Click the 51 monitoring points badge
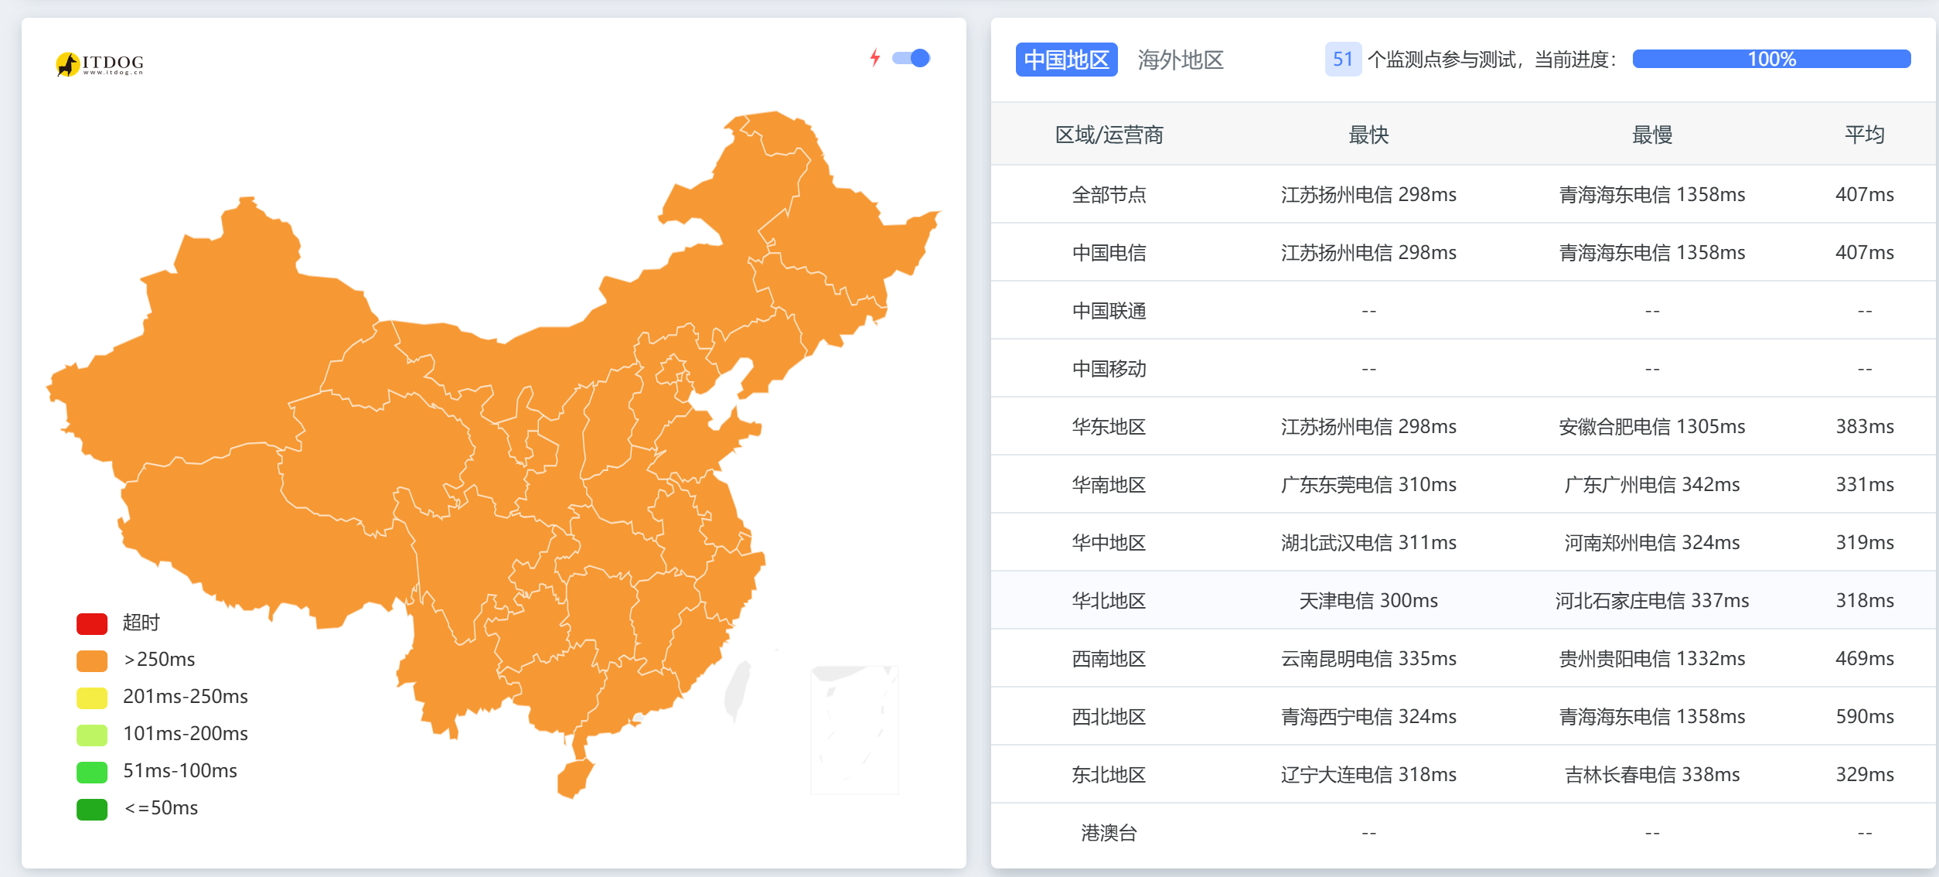1939x877 pixels. click(x=1344, y=60)
